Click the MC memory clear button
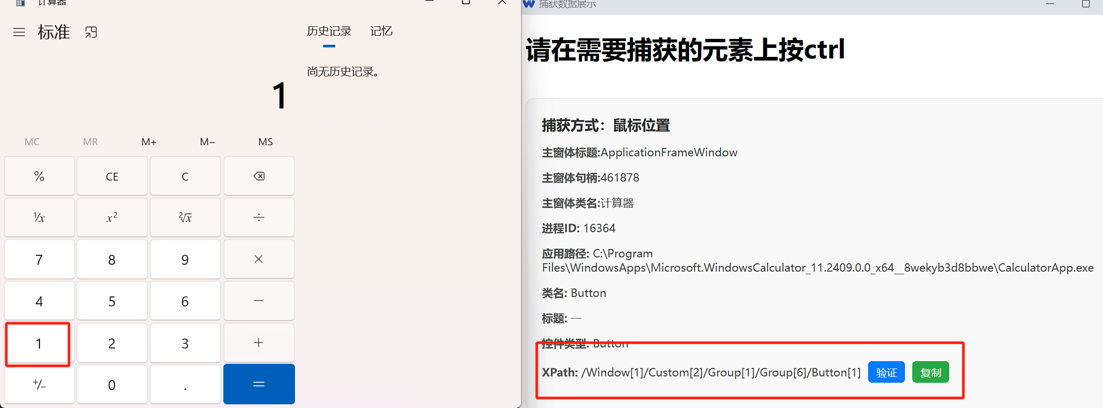 (32, 142)
